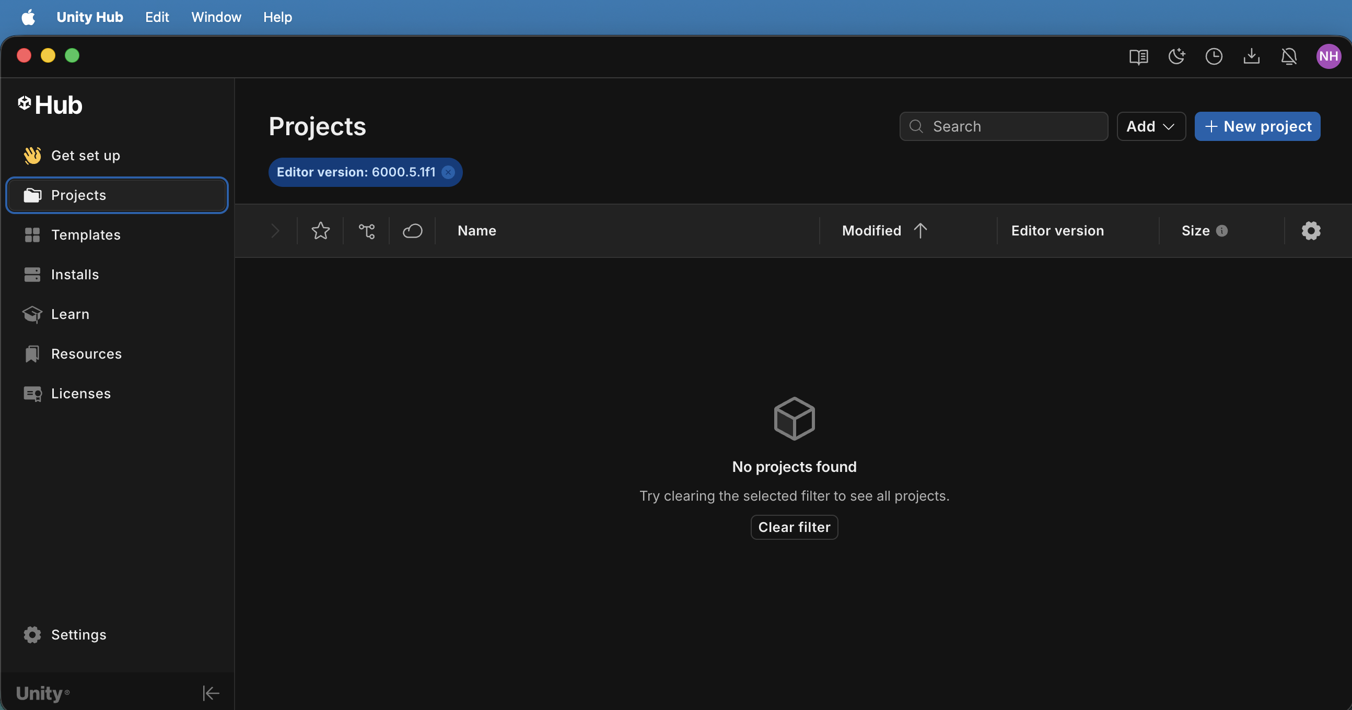Open the Help menu
The height and width of the screenshot is (710, 1352).
277,17
